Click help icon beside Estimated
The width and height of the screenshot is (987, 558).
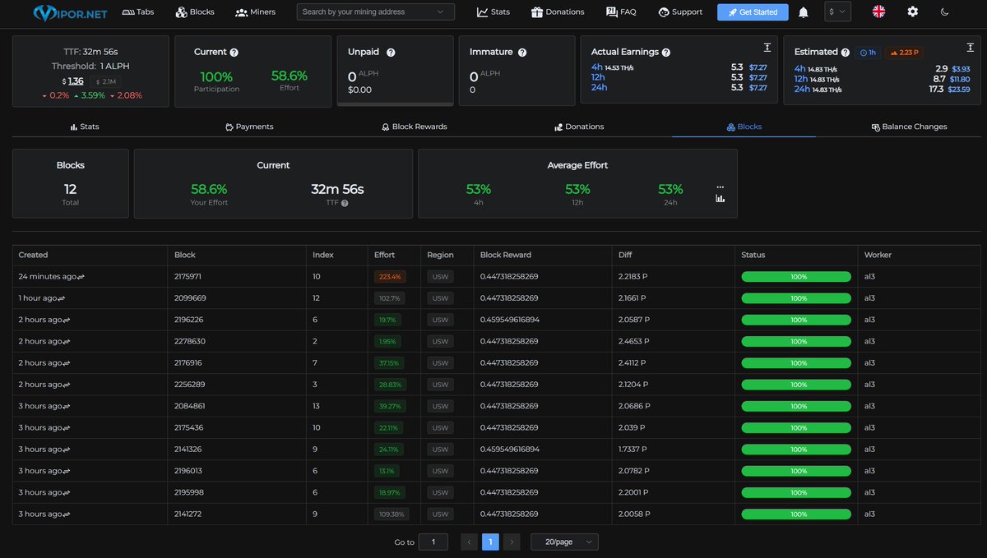[x=846, y=53]
